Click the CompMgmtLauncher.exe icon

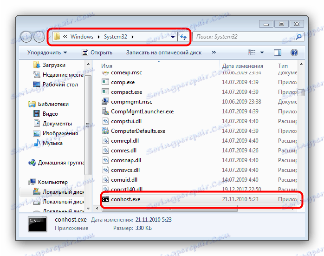(105, 111)
